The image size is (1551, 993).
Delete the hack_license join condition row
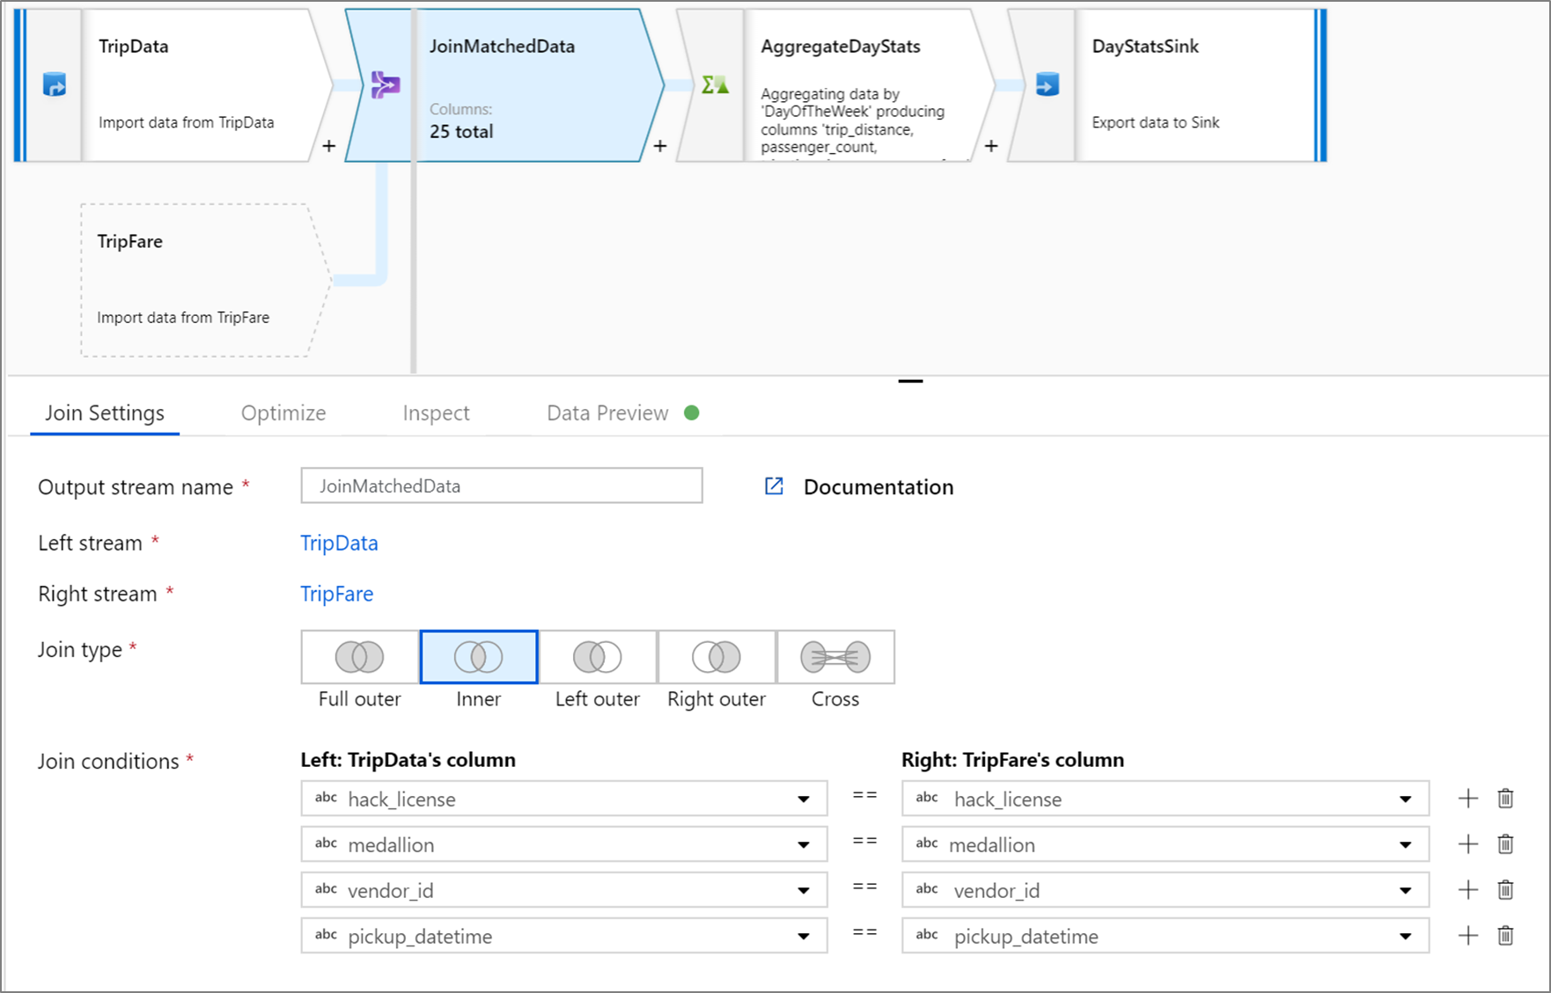click(x=1504, y=798)
